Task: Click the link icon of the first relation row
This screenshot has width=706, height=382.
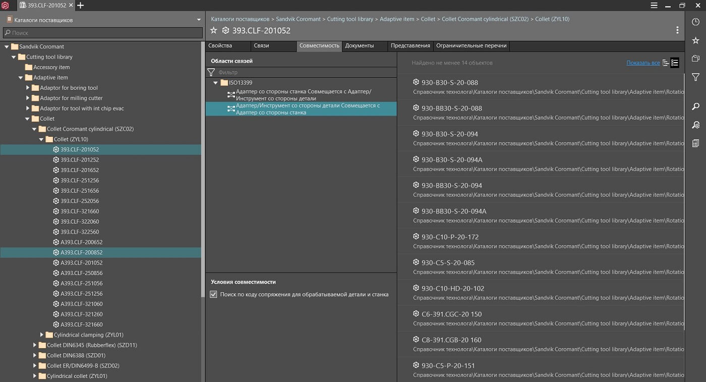Action: (231, 95)
